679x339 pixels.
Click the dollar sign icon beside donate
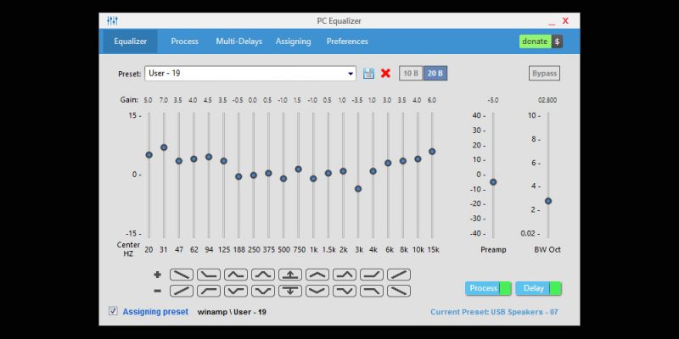[x=557, y=42]
